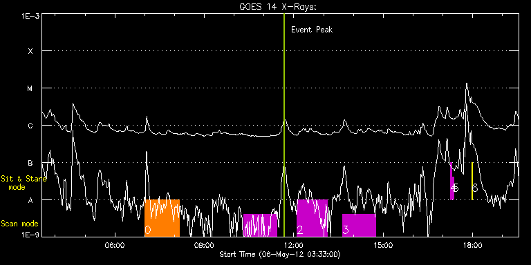
Task: Click the 18:00 time tick label
Action: [x=473, y=245]
